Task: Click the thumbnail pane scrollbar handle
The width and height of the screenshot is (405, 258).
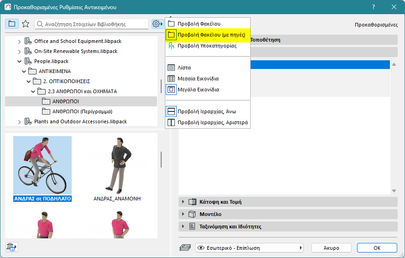Action: point(161,159)
